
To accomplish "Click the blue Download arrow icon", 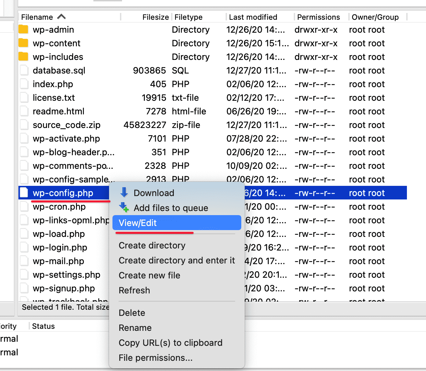I will [x=124, y=193].
